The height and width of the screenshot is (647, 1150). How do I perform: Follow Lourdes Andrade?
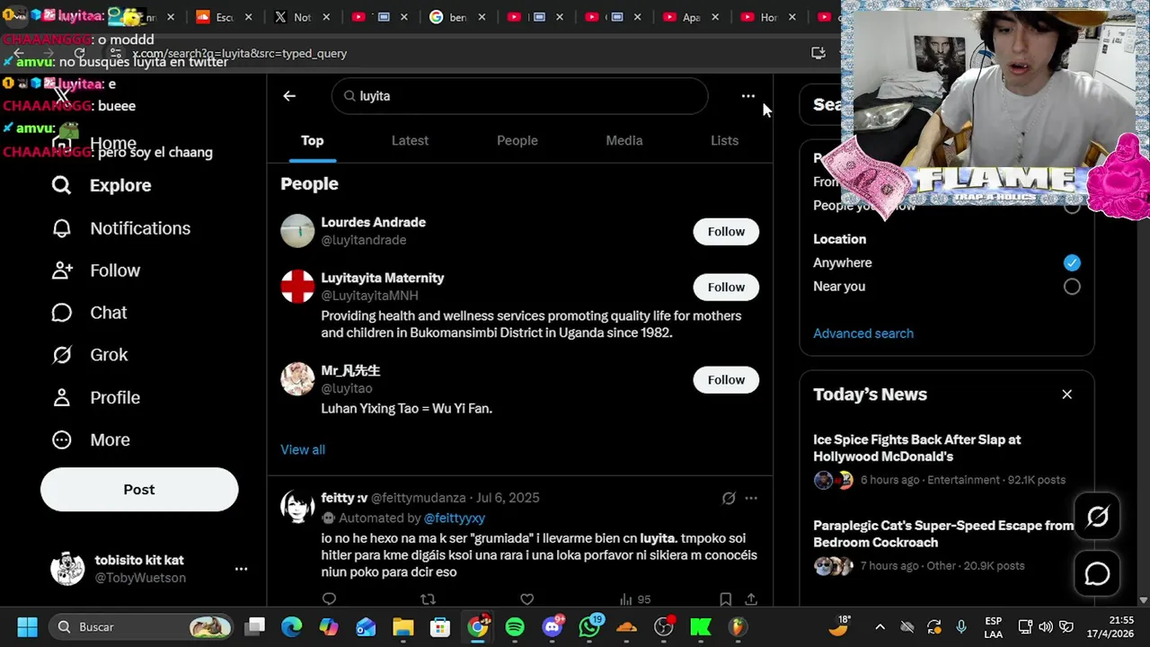pyautogui.click(x=726, y=232)
